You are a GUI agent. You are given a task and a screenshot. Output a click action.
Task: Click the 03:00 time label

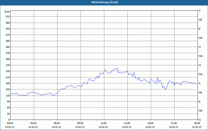(34, 123)
